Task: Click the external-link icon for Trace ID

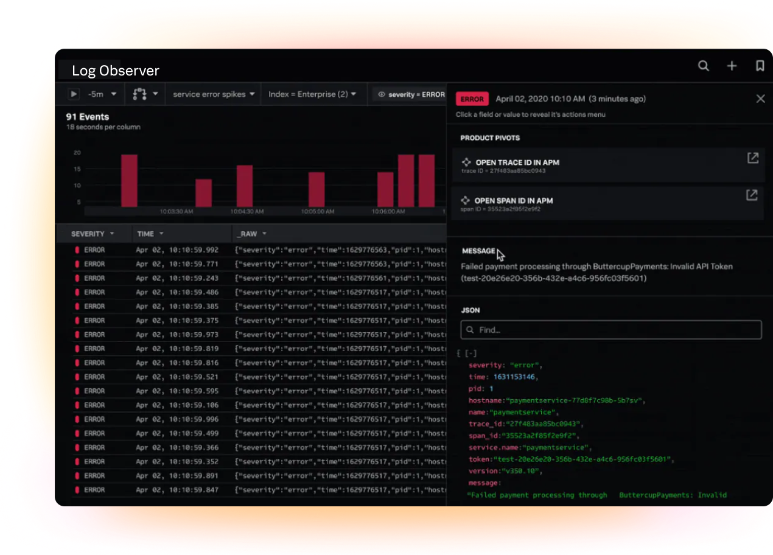Action: [x=753, y=158]
